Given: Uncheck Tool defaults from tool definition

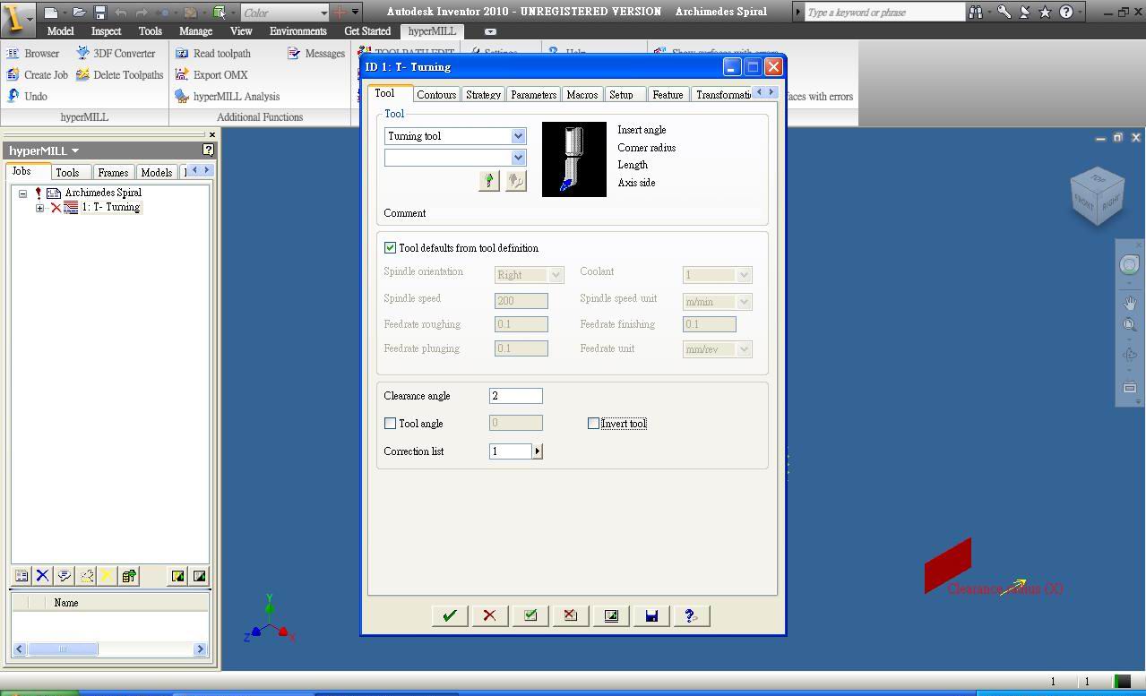Looking at the screenshot, I should pos(390,248).
